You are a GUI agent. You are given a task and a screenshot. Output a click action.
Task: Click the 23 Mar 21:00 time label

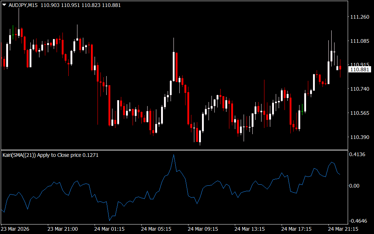[62, 229]
